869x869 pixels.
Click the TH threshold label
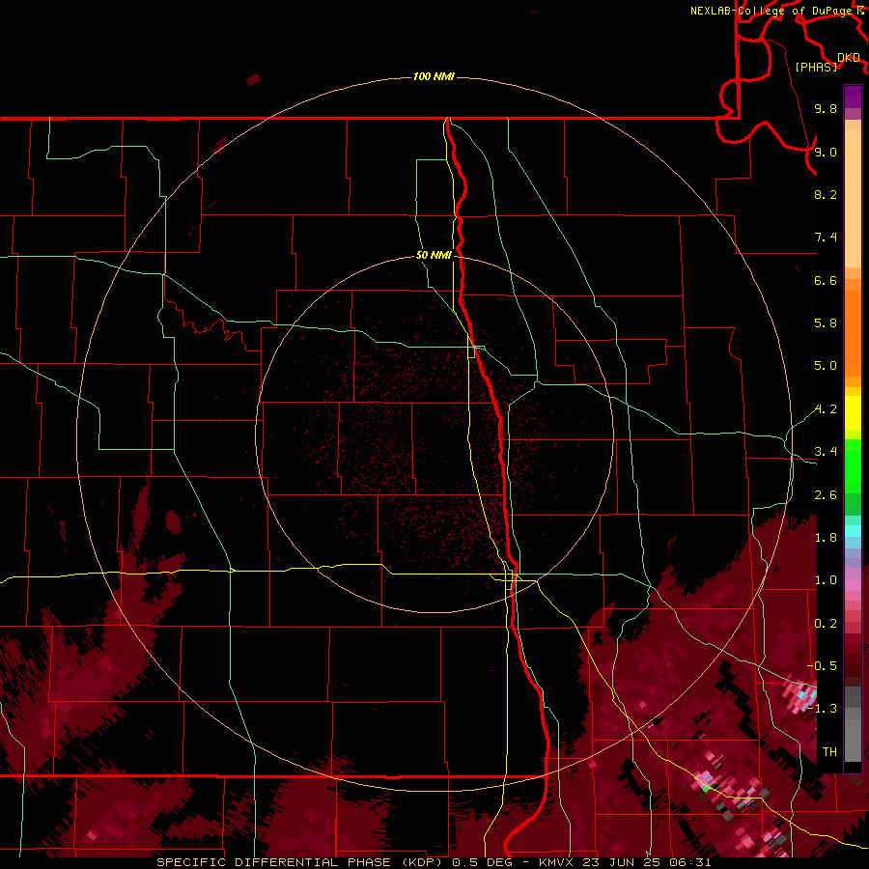pos(829,752)
